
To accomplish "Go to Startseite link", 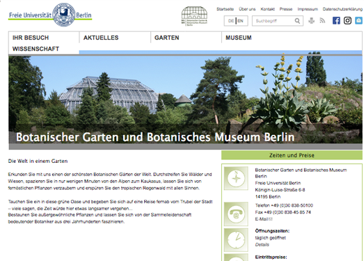I will (225, 9).
